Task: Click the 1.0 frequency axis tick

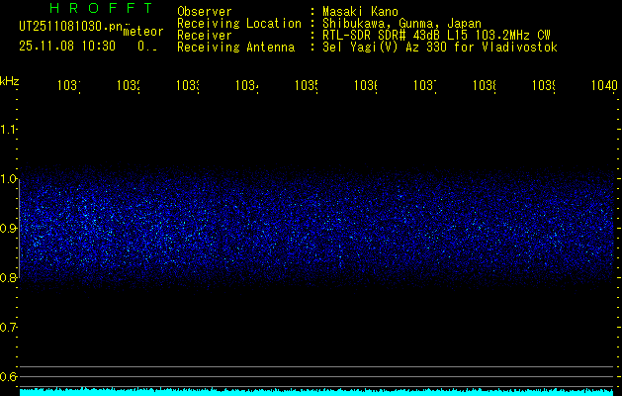Action: (x=9, y=179)
